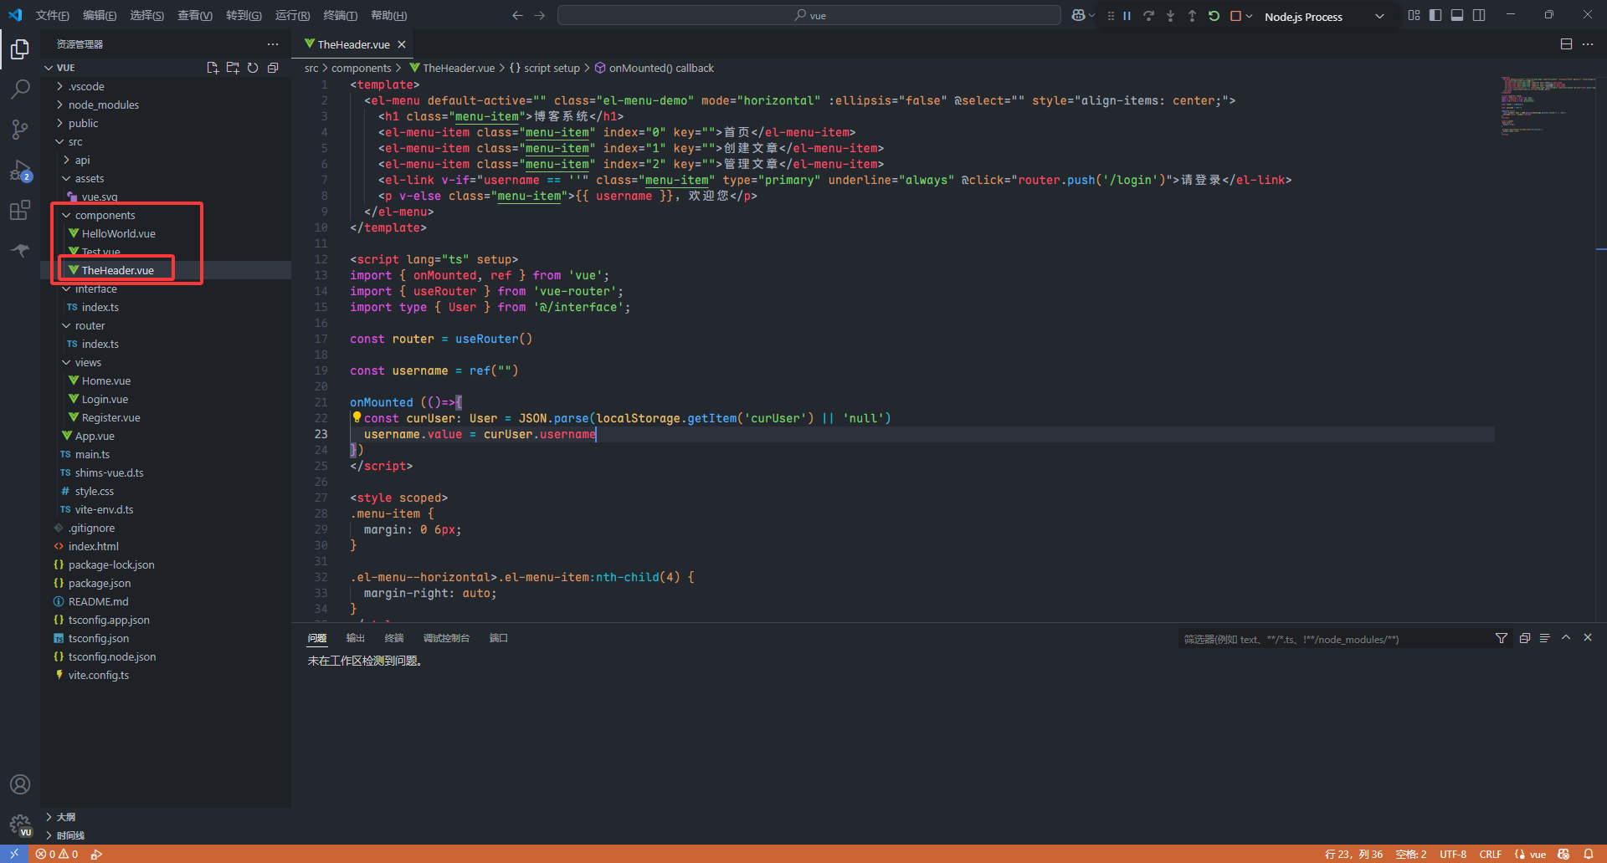Image resolution: width=1607 pixels, height=863 pixels.
Task: Open the 终端 menu
Action: pos(340,15)
